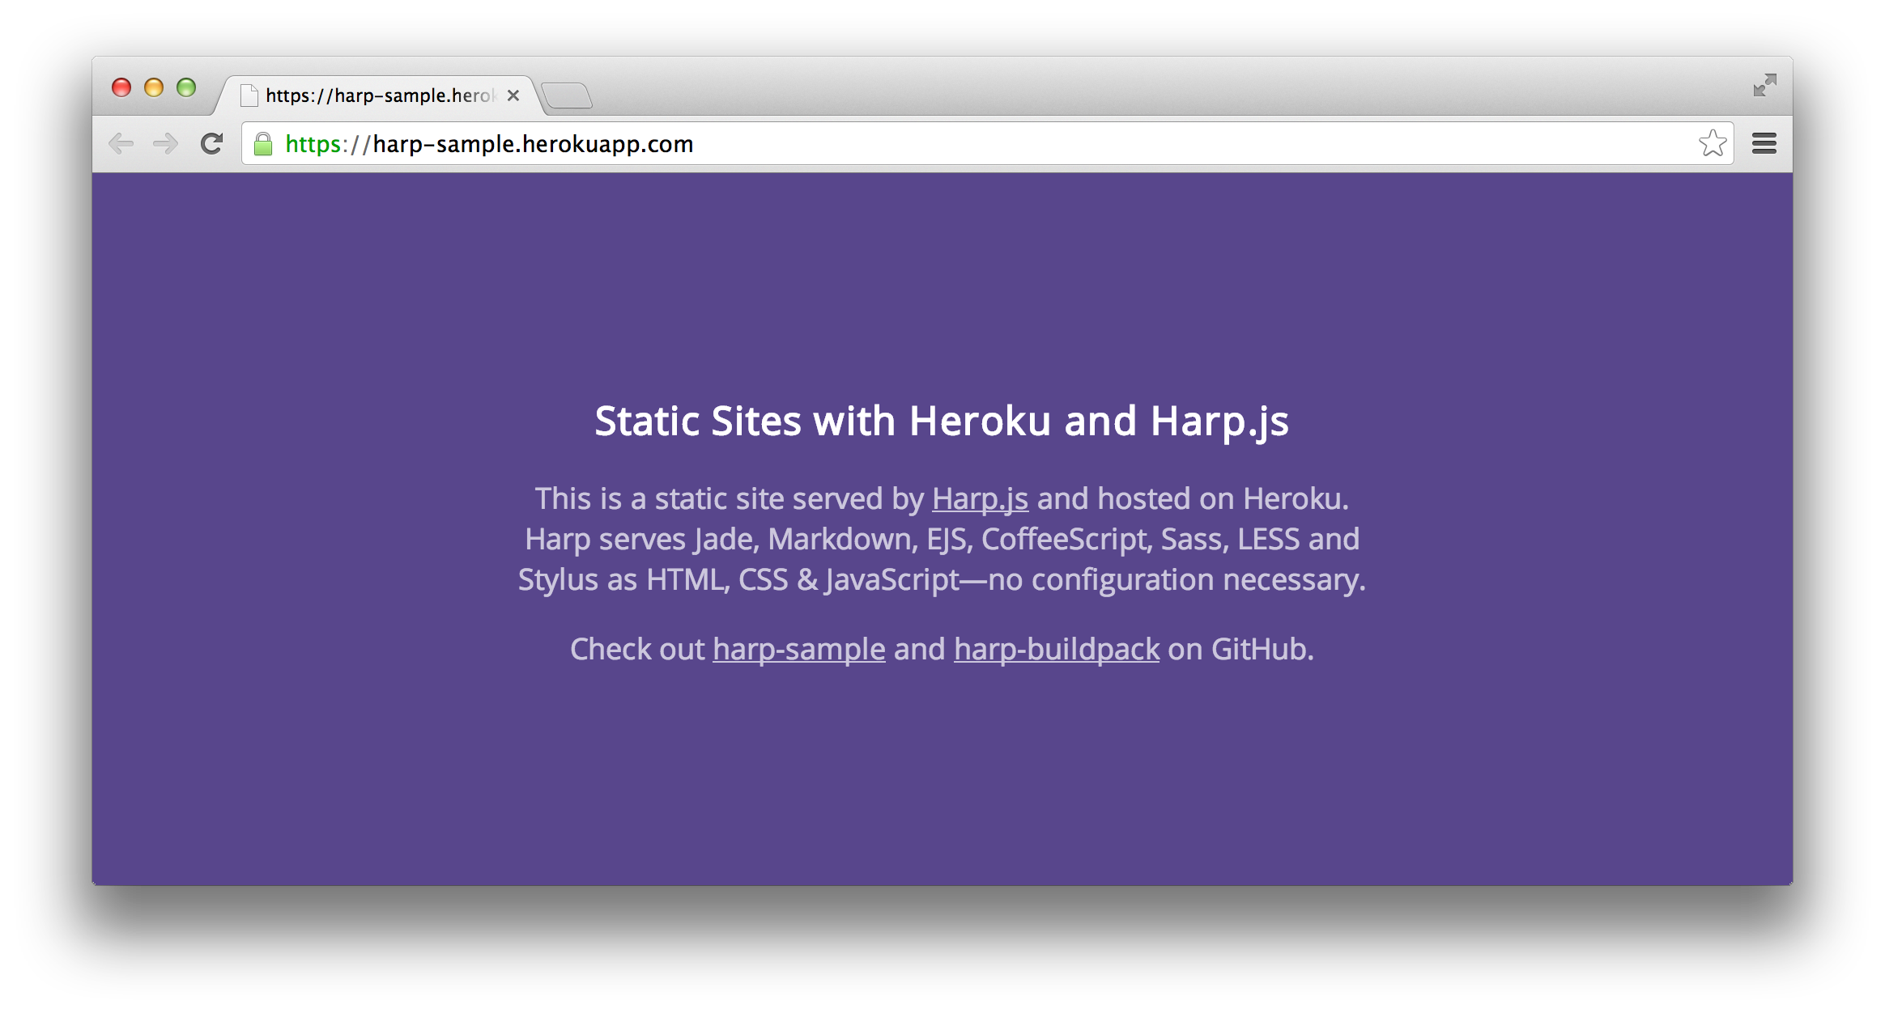Click the green SSL padlock icon
Screen dimensions: 1885x1013
[x=263, y=144]
